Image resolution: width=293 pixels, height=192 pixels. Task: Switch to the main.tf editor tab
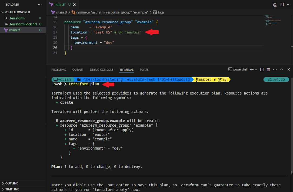(60, 5)
